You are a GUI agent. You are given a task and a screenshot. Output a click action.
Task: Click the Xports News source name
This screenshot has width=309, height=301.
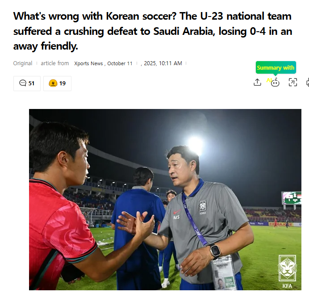[88, 63]
